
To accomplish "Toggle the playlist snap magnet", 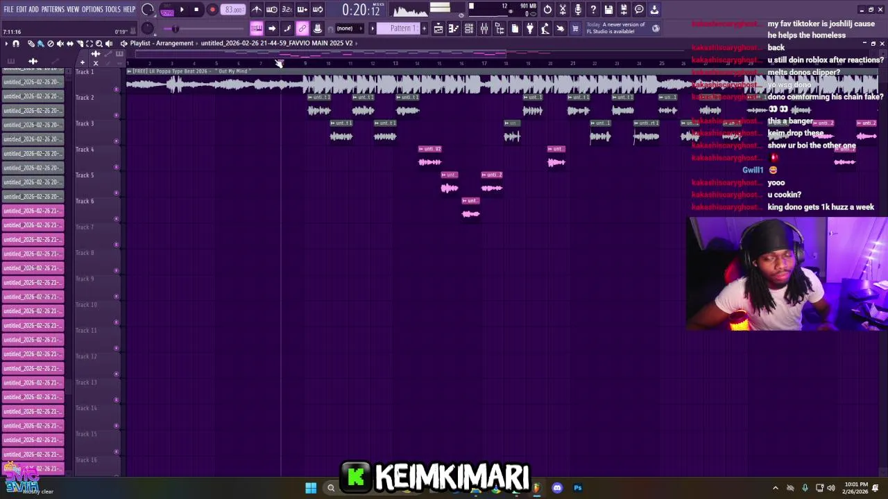I will pyautogui.click(x=16, y=44).
